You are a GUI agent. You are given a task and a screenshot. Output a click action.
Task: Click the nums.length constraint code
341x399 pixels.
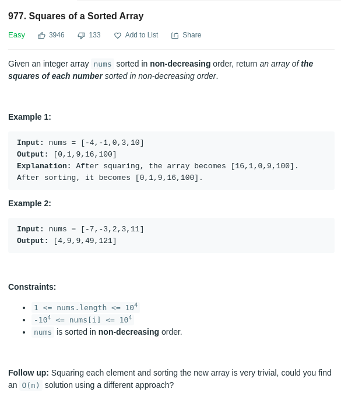(x=86, y=307)
